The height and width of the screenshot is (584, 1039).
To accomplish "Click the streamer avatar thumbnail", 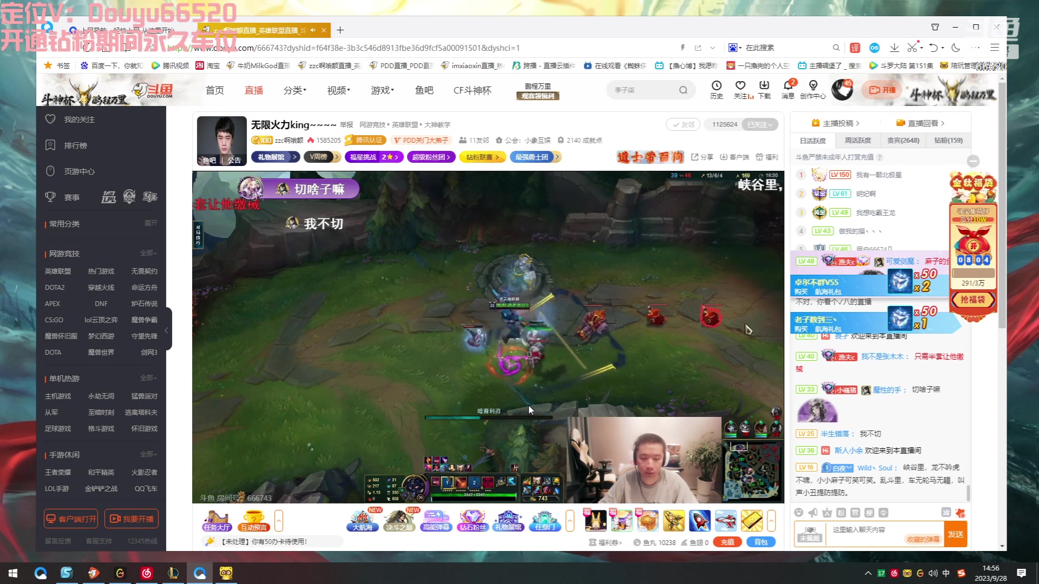I will tap(222, 141).
